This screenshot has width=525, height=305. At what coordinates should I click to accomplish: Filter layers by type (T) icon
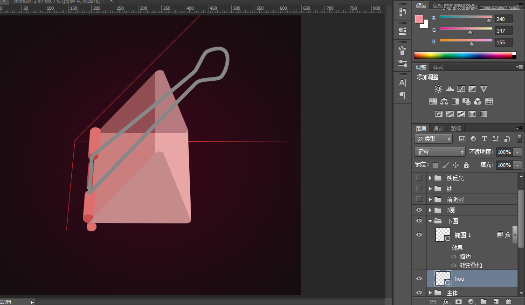click(x=484, y=139)
